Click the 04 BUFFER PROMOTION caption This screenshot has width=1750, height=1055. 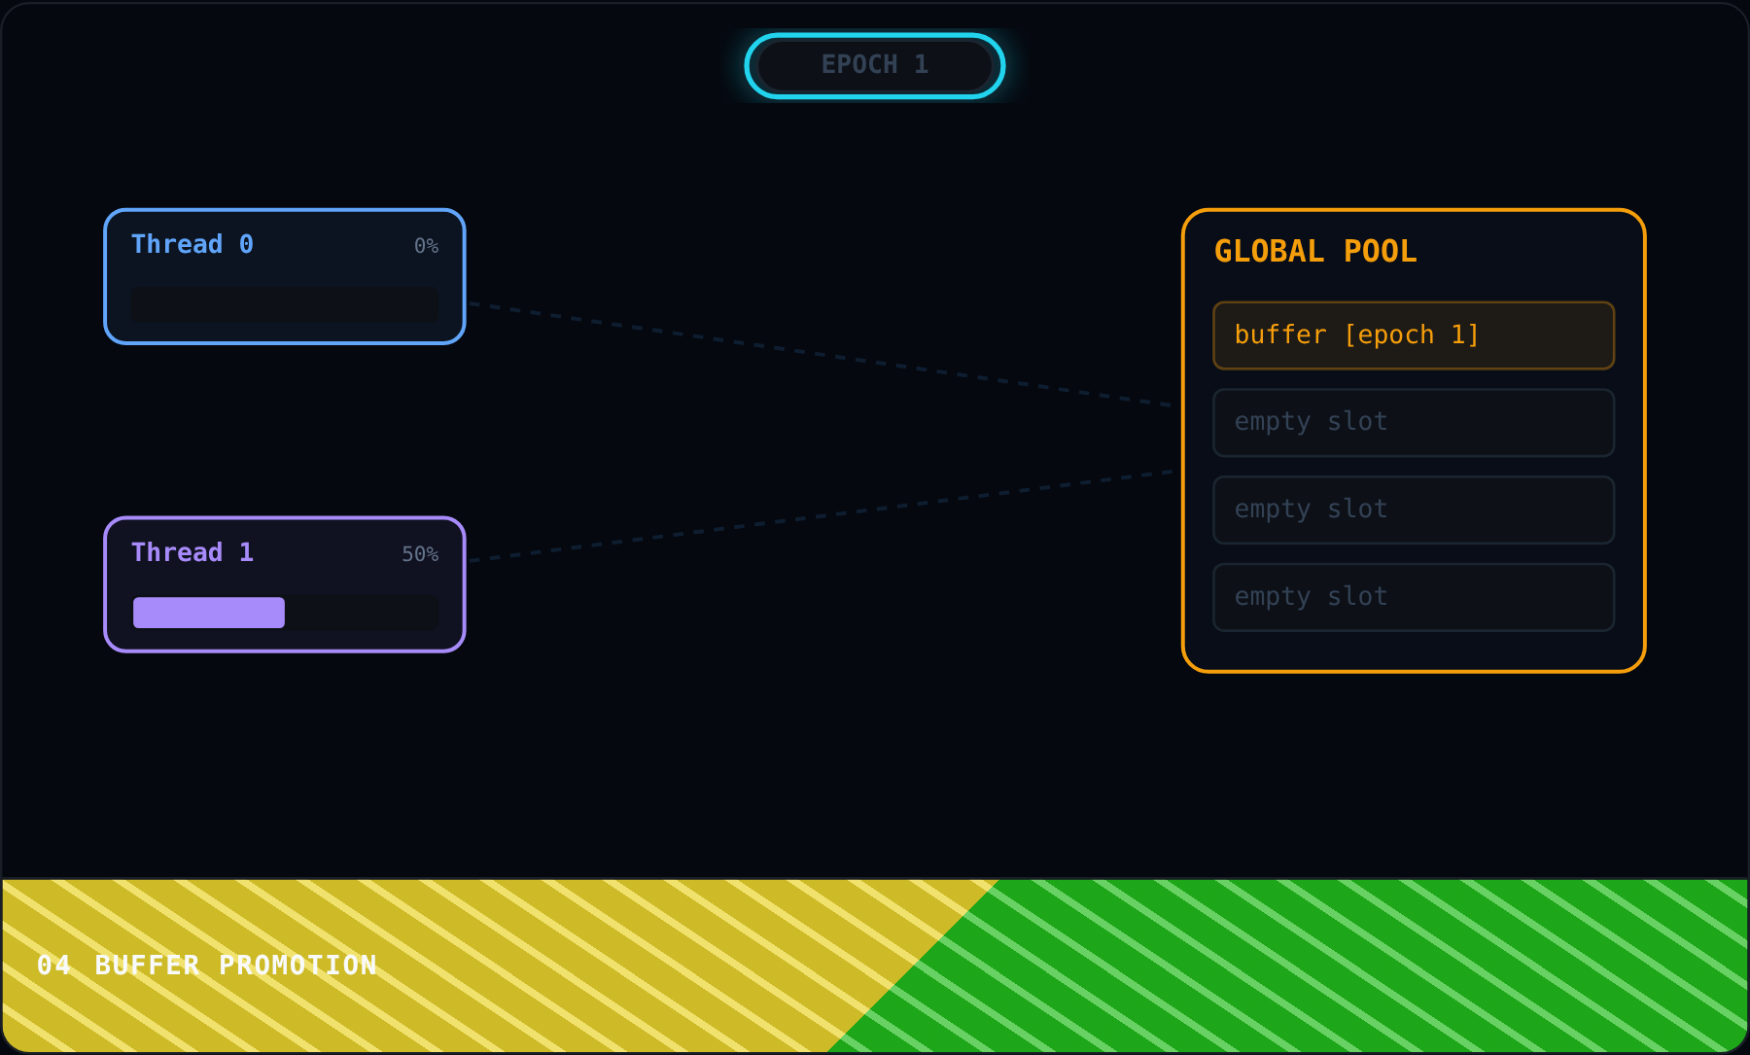pyautogui.click(x=207, y=965)
